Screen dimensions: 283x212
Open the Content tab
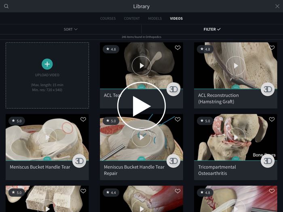coord(132,19)
